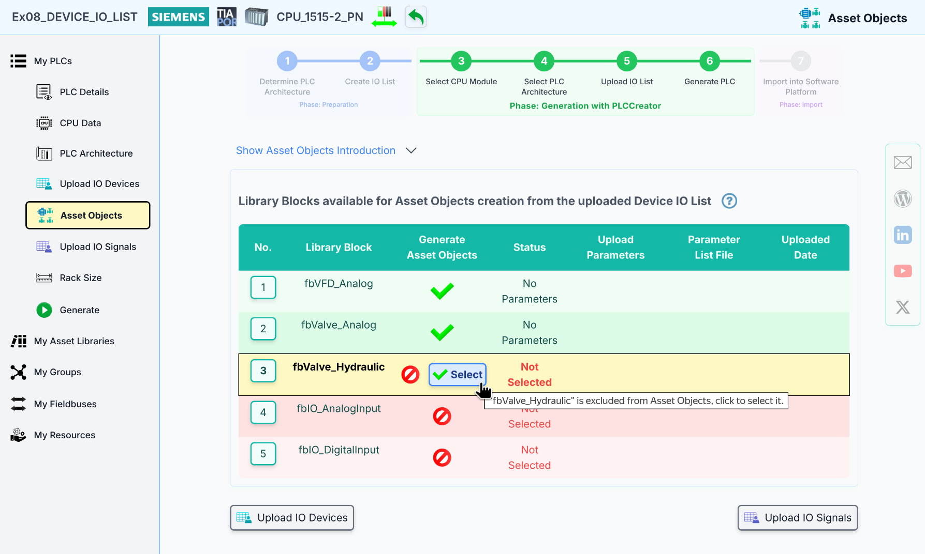Open the email envelope icon

click(902, 163)
